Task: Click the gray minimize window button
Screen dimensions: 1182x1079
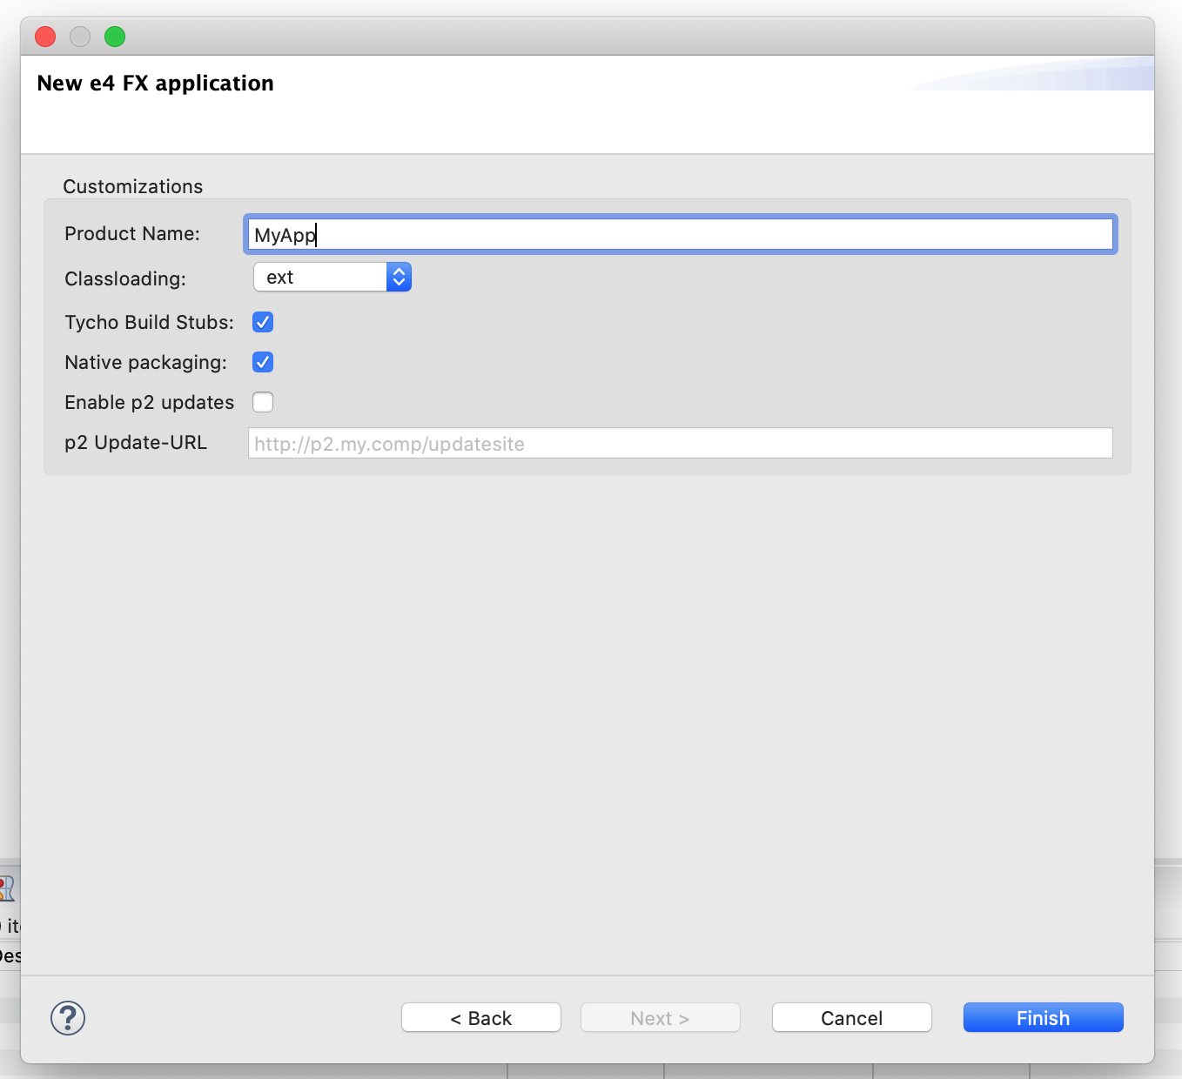Action: [80, 37]
